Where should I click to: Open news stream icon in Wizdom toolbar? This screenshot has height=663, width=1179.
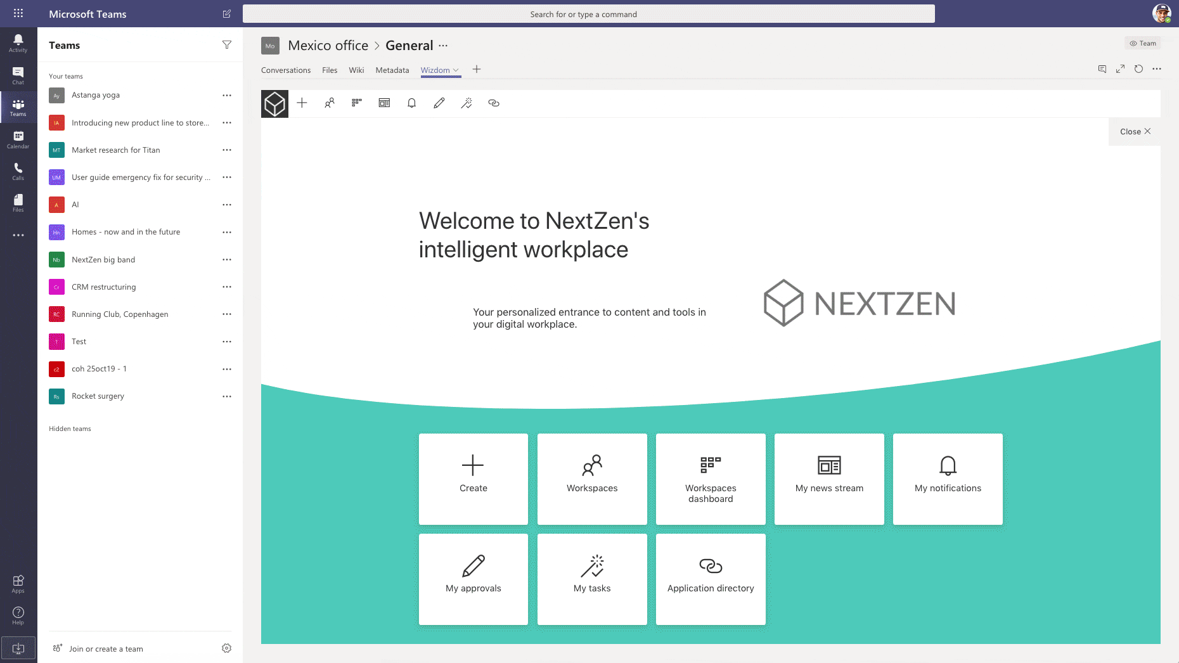384,103
